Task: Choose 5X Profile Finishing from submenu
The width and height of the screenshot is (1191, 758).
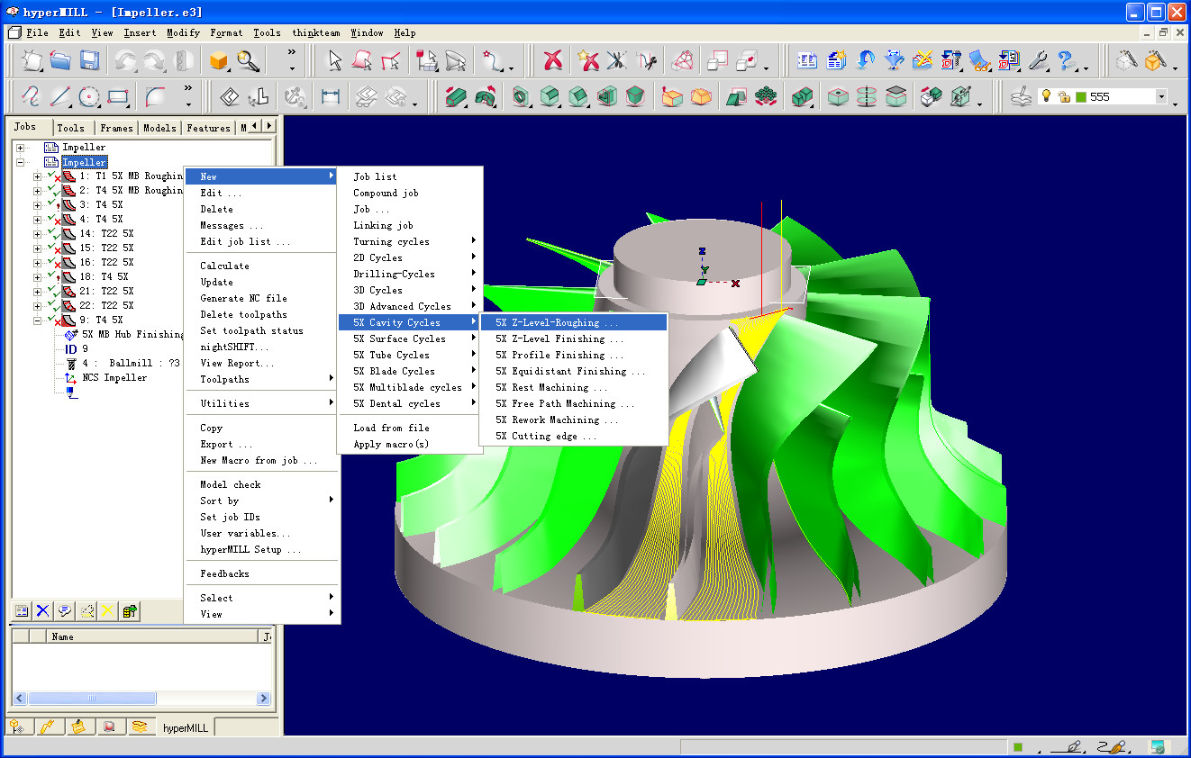Action: 574,355
